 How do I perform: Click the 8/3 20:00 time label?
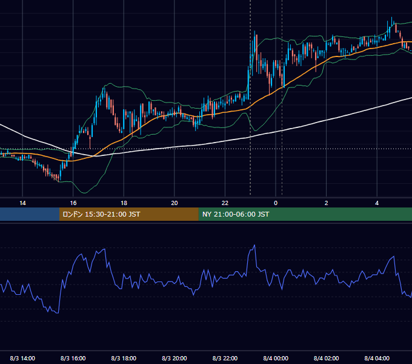(174, 358)
